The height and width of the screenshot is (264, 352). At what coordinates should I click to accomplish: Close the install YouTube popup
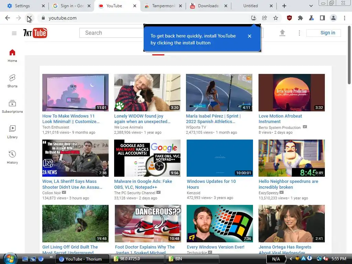click(250, 36)
